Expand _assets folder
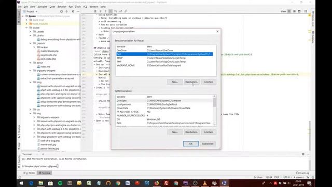 click(x=30, y=32)
